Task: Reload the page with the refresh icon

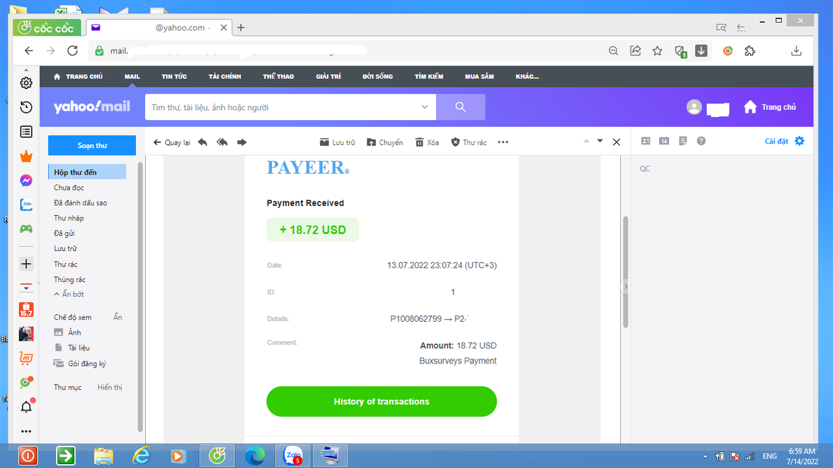Action: pyautogui.click(x=73, y=51)
